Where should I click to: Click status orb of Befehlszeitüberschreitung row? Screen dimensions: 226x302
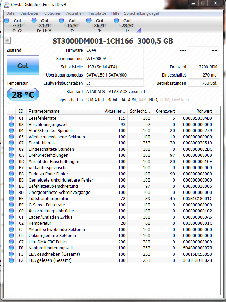pos(11,186)
